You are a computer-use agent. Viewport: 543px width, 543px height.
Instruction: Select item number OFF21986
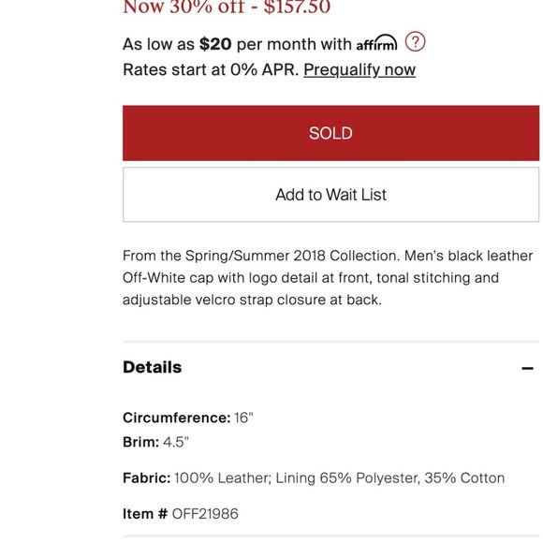click(x=205, y=514)
